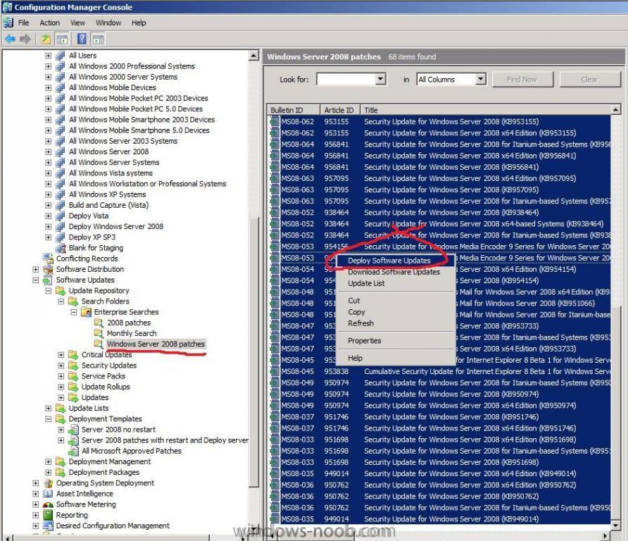Open the File menu
628x541 pixels.
click(x=23, y=23)
